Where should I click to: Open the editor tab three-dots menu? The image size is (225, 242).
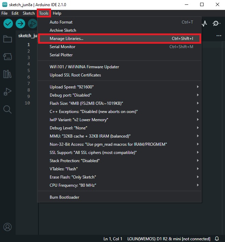[219, 35]
